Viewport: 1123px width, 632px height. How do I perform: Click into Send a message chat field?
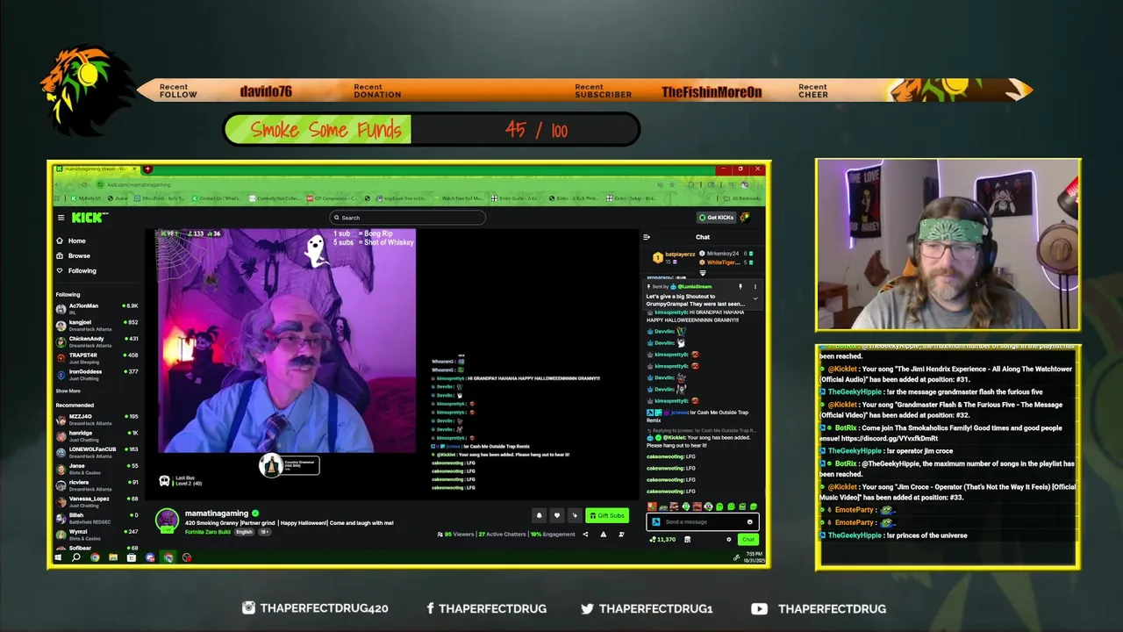pyautogui.click(x=702, y=521)
